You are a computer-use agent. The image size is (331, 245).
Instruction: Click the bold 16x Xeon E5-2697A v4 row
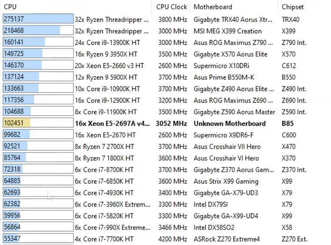point(112,123)
